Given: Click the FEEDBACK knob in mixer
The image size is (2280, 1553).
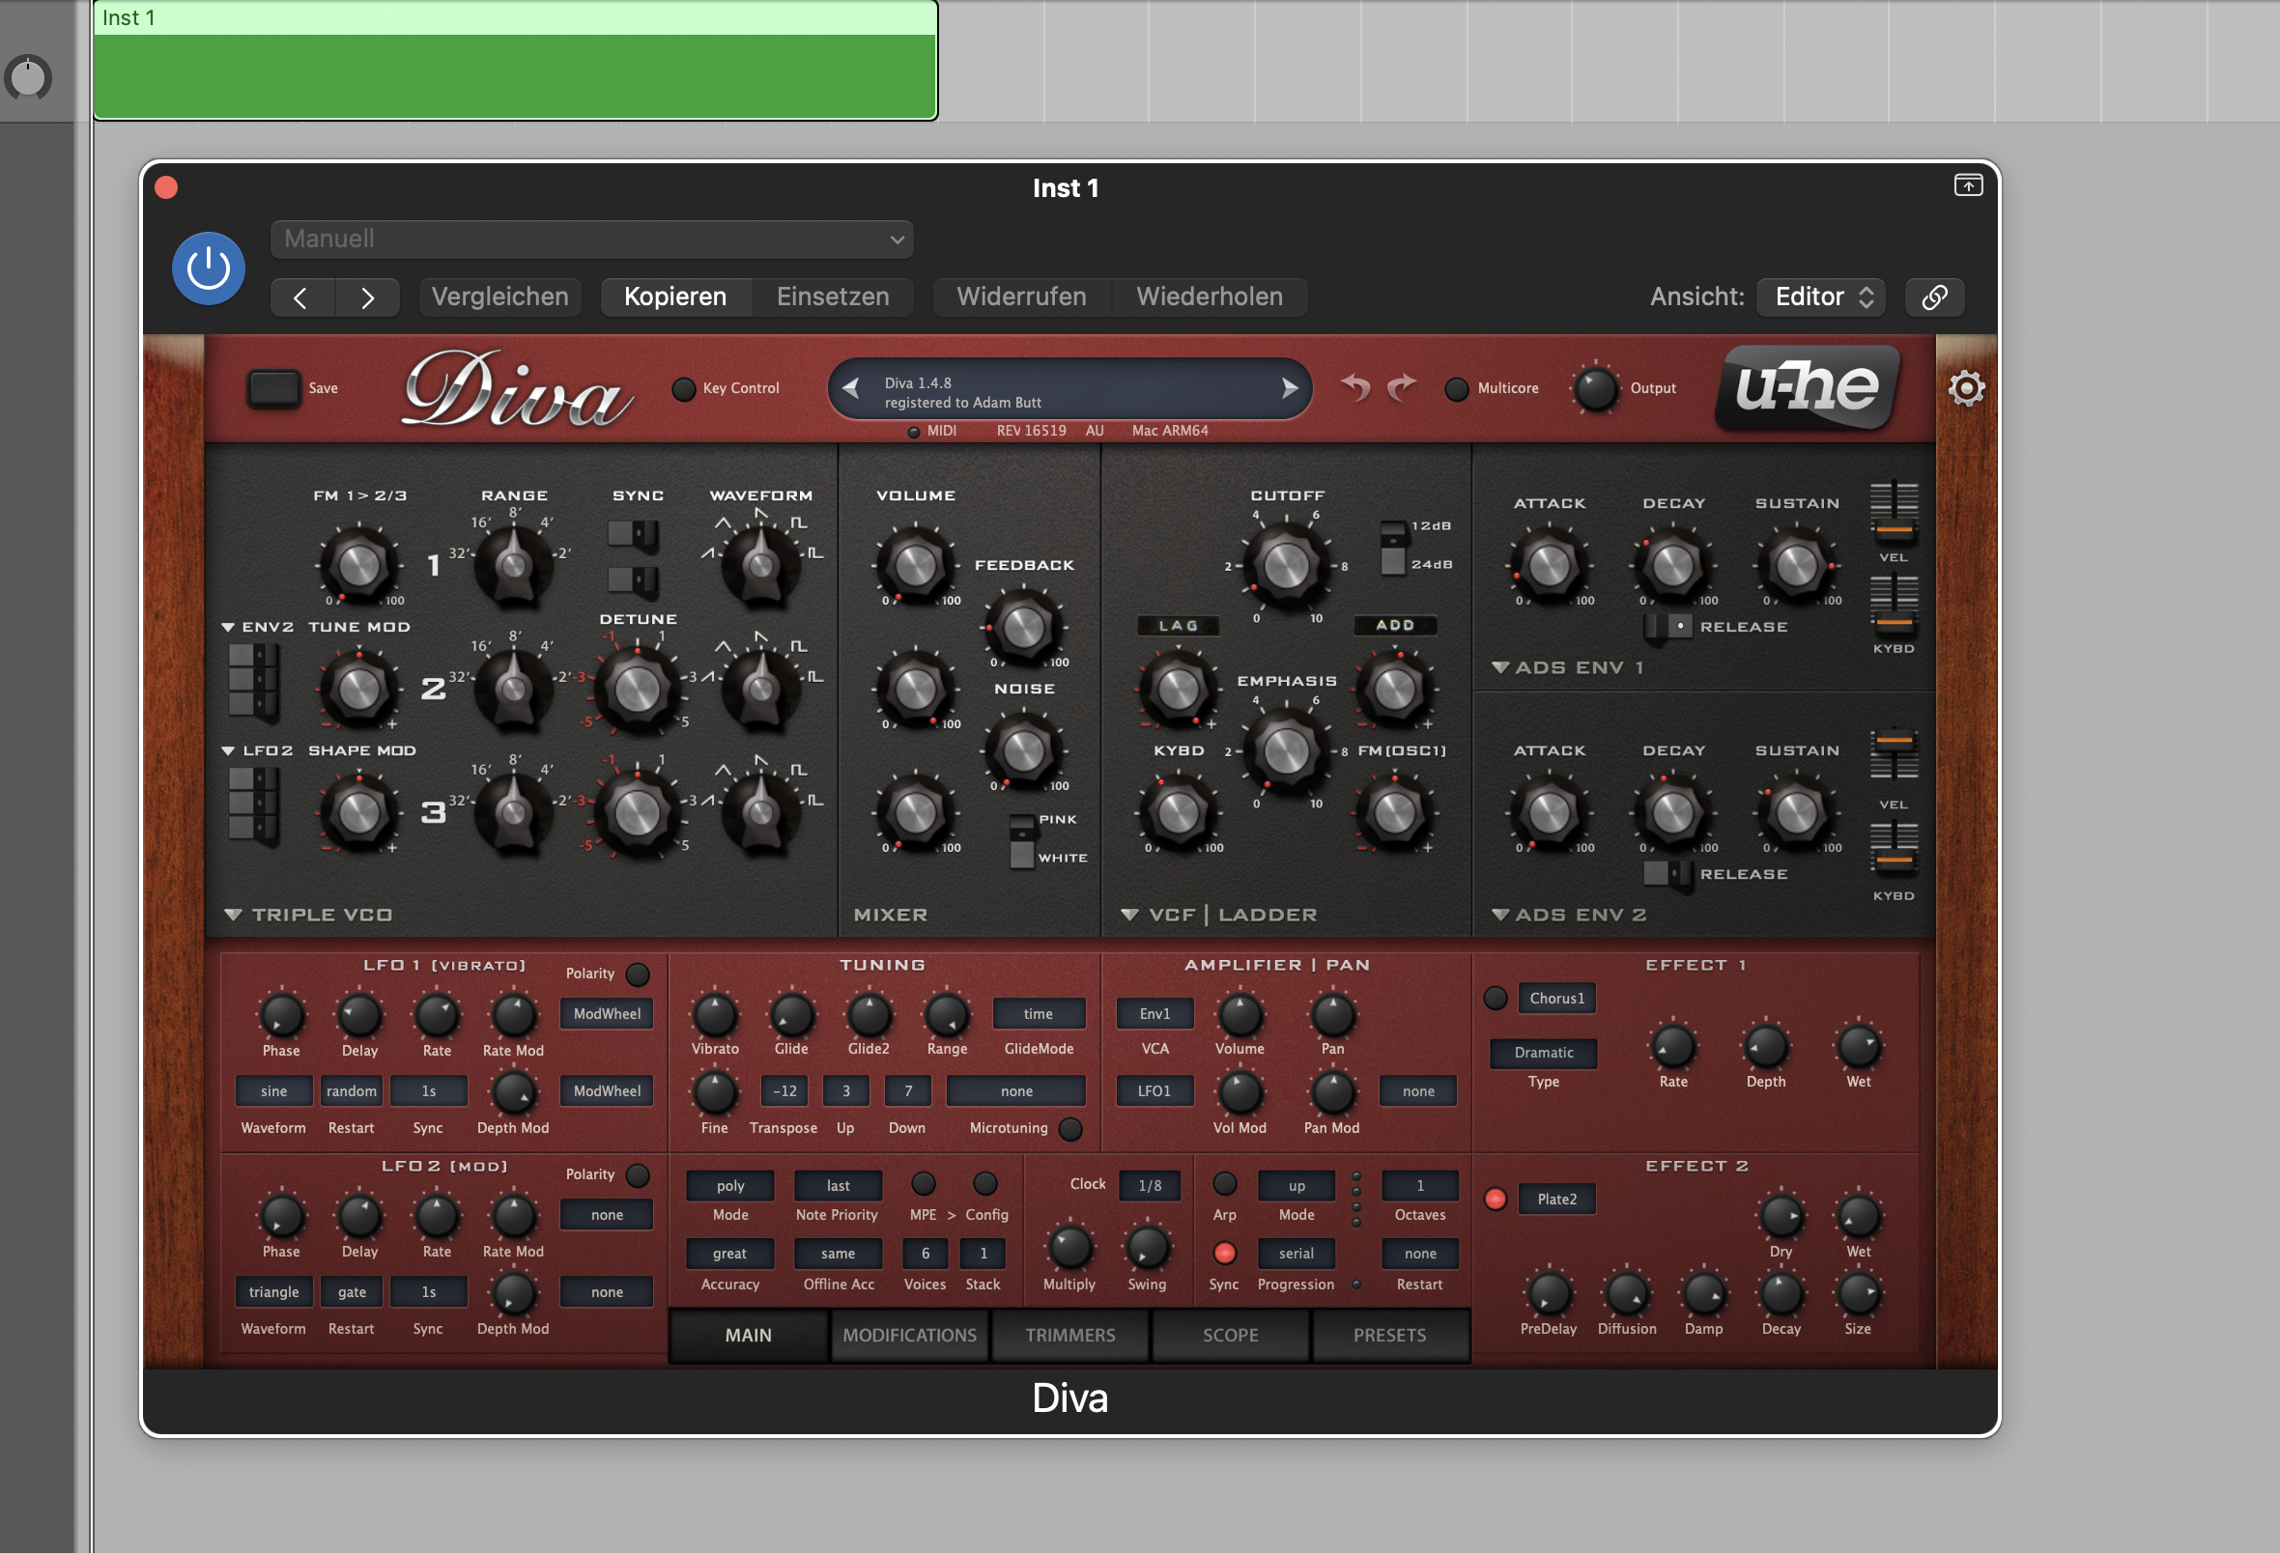Looking at the screenshot, I should 1023,627.
